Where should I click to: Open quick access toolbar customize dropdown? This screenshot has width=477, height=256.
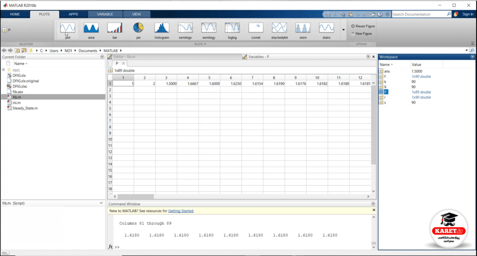[x=387, y=14]
